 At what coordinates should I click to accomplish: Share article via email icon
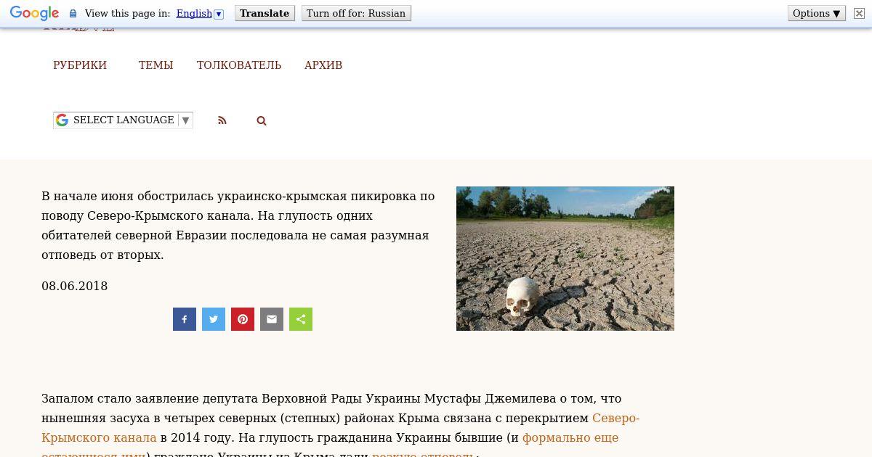click(x=272, y=319)
